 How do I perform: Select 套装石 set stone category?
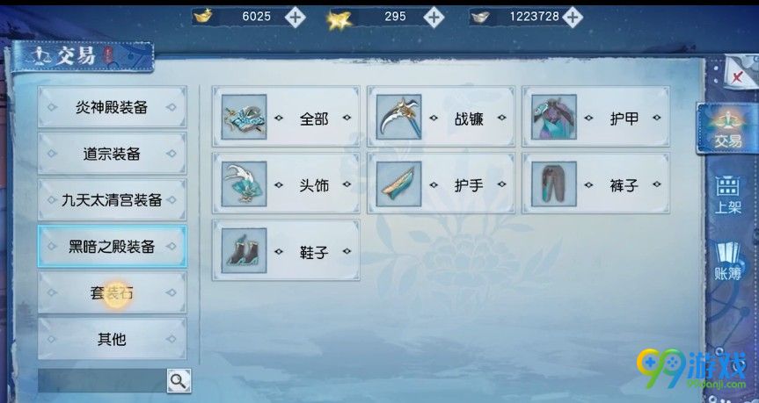pyautogui.click(x=112, y=293)
